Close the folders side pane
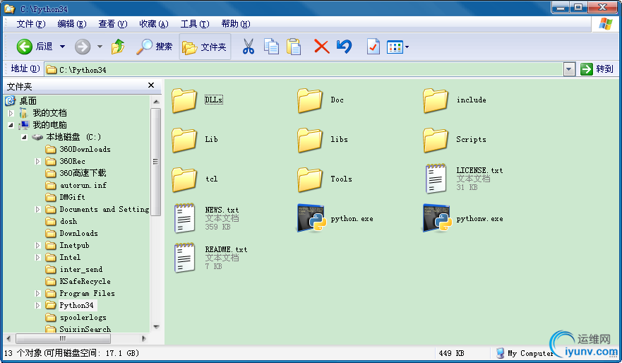 tap(151, 85)
